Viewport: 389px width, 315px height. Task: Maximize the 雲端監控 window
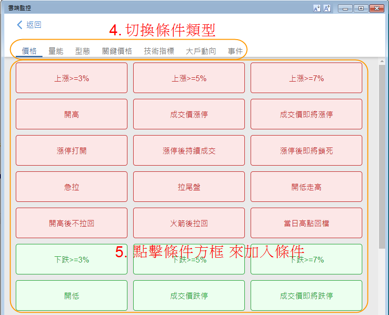coord(361,9)
